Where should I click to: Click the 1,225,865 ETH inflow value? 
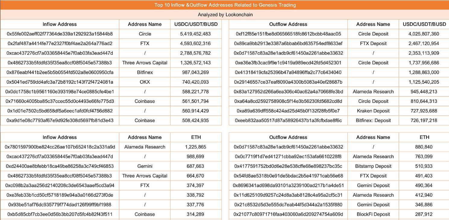click(196, 147)
